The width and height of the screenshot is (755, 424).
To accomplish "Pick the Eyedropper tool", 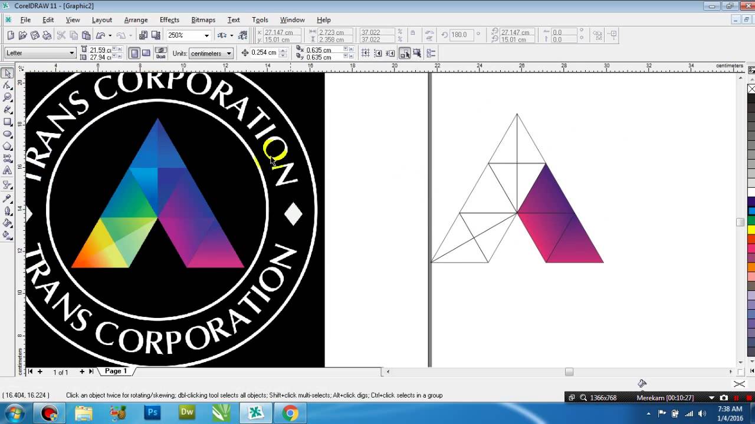I will pyautogui.click(x=8, y=198).
